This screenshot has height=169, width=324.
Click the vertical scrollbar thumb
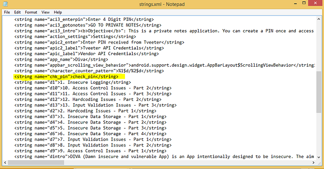coord(318,92)
